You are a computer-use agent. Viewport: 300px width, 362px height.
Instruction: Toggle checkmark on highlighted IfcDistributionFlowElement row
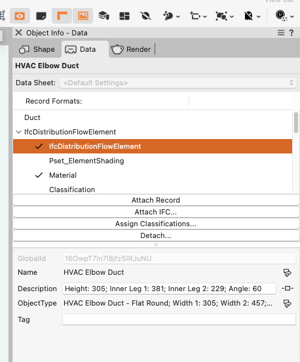click(39, 146)
